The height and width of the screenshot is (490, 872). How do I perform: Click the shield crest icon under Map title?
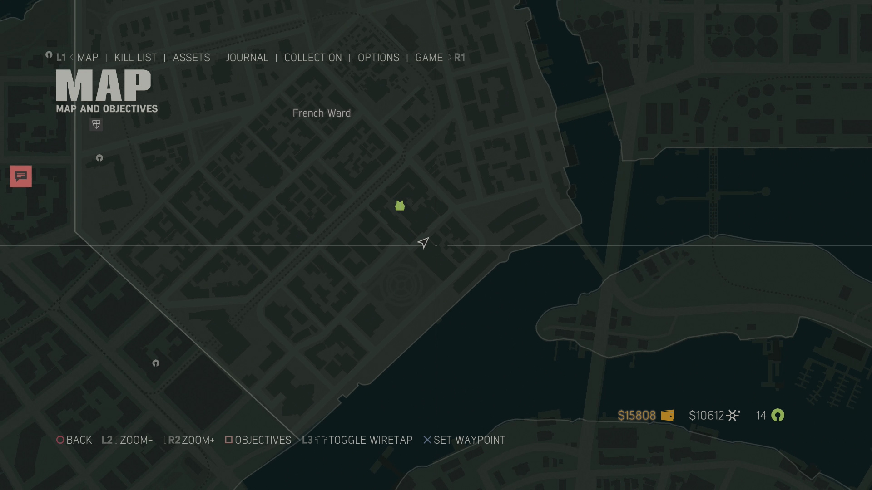[96, 124]
